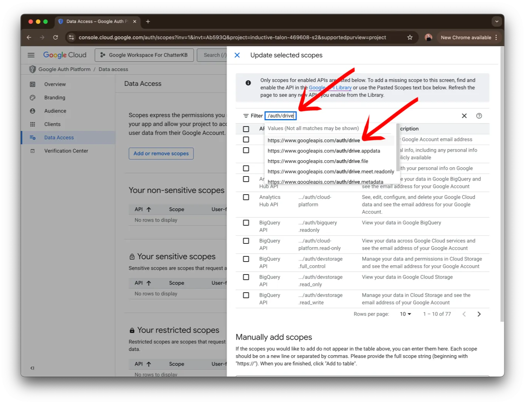This screenshot has height=404, width=525.
Task: Open the hamburger navigation menu
Action: [31, 55]
